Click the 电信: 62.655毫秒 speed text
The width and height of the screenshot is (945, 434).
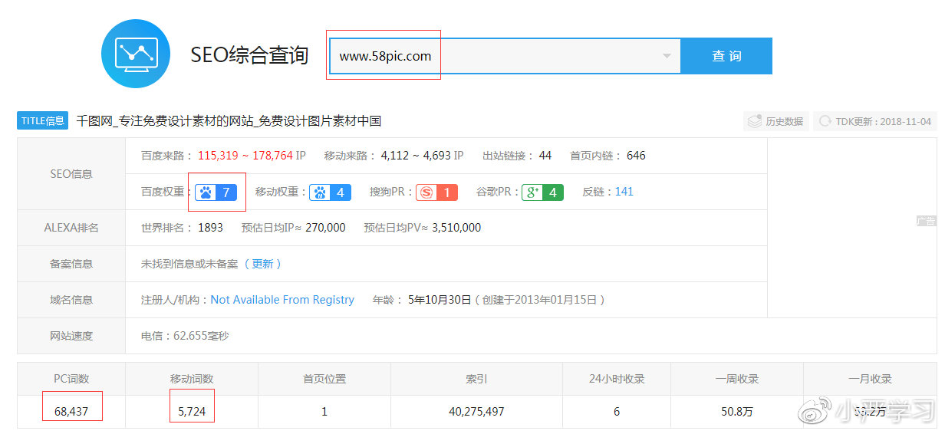(x=185, y=336)
